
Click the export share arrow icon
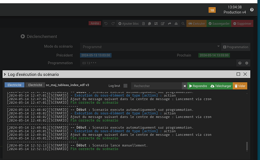pyautogui.click(x=170, y=23)
